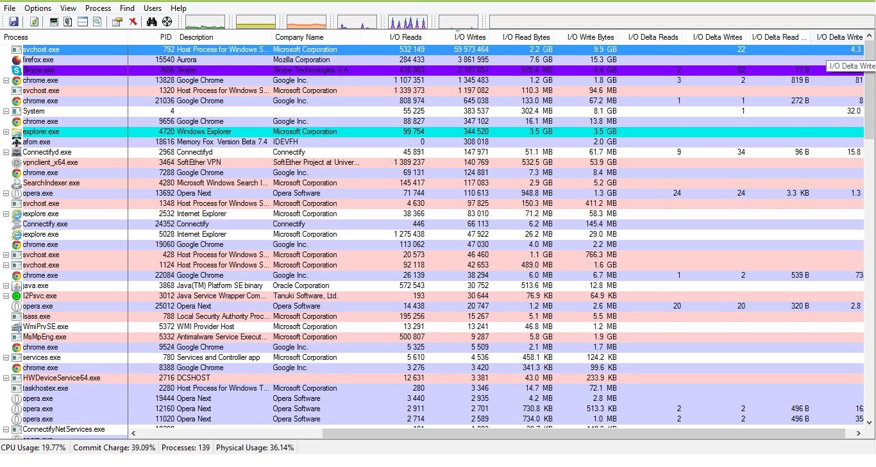Open System Information from the toolbar icon
The image size is (876, 467).
point(54,22)
